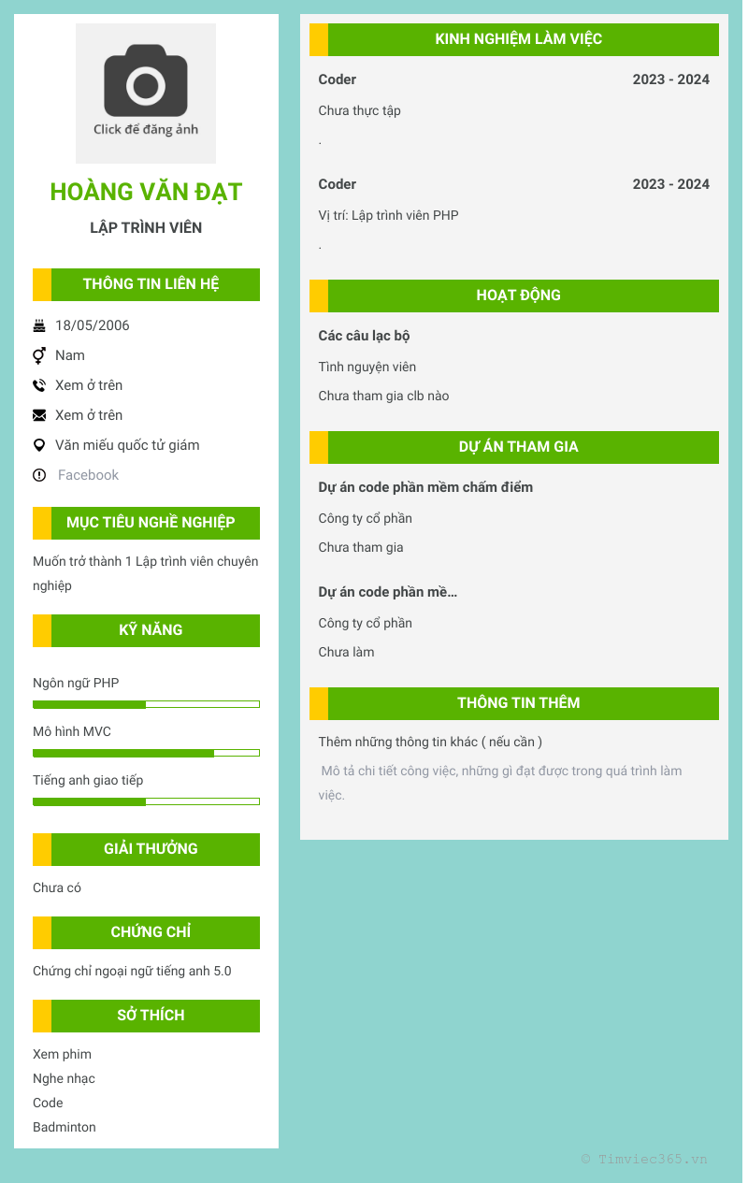Image resolution: width=748 pixels, height=1183 pixels.
Task: Edit the truncated project title Dự án code phần mề…
Action: coord(388,592)
